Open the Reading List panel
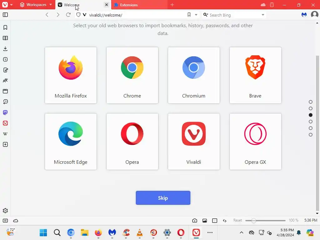The height and width of the screenshot is (240, 320). [5, 38]
